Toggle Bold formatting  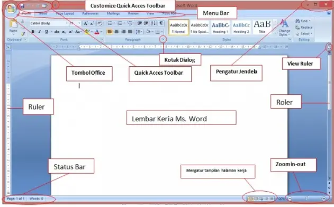(33, 32)
